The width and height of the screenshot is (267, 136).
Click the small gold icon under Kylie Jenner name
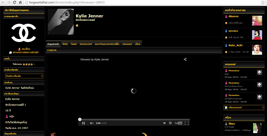pos(77,25)
